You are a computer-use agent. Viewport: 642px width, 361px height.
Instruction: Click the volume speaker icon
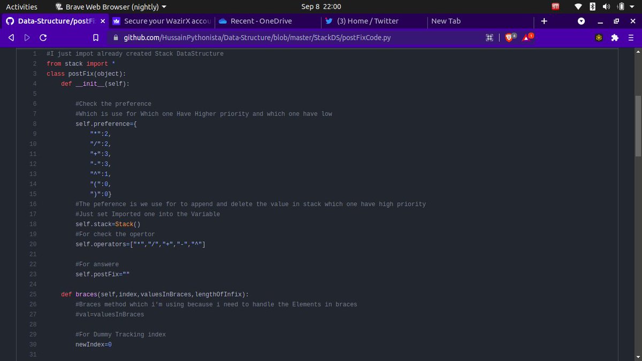pyautogui.click(x=607, y=7)
